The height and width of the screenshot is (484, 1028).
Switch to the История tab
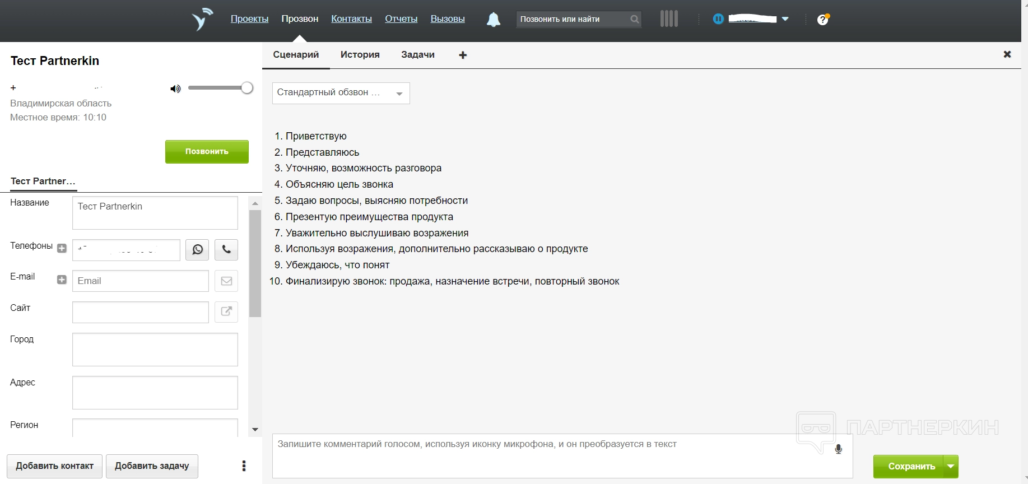(360, 55)
